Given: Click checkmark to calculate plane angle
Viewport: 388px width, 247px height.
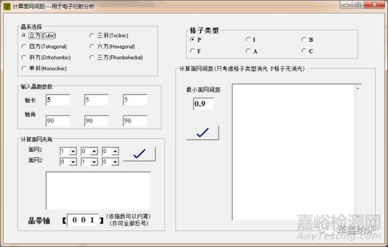Looking at the screenshot, I should coord(139,154).
